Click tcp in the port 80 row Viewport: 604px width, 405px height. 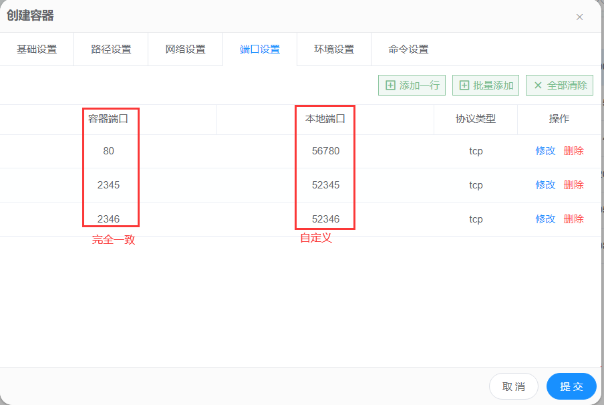(476, 151)
